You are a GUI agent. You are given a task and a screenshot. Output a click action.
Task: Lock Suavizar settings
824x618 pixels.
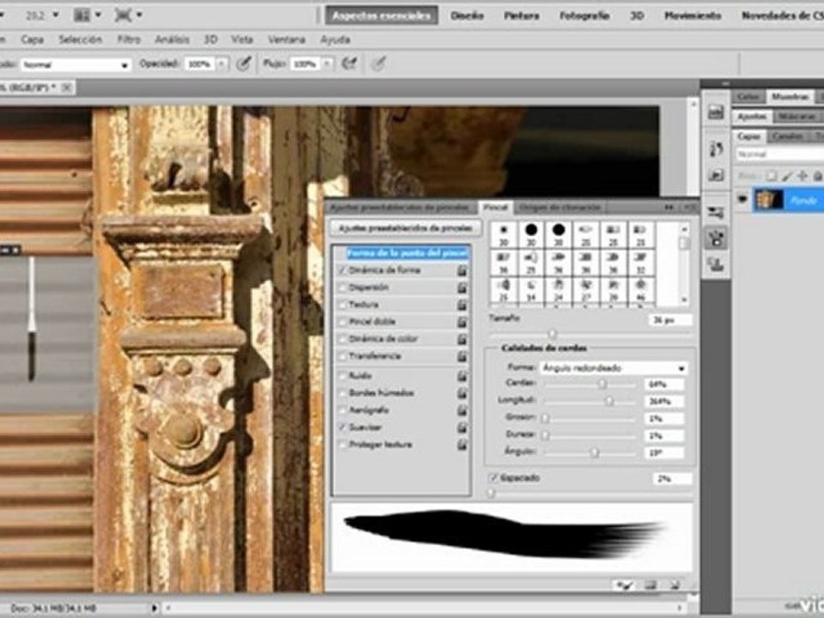[x=462, y=427]
